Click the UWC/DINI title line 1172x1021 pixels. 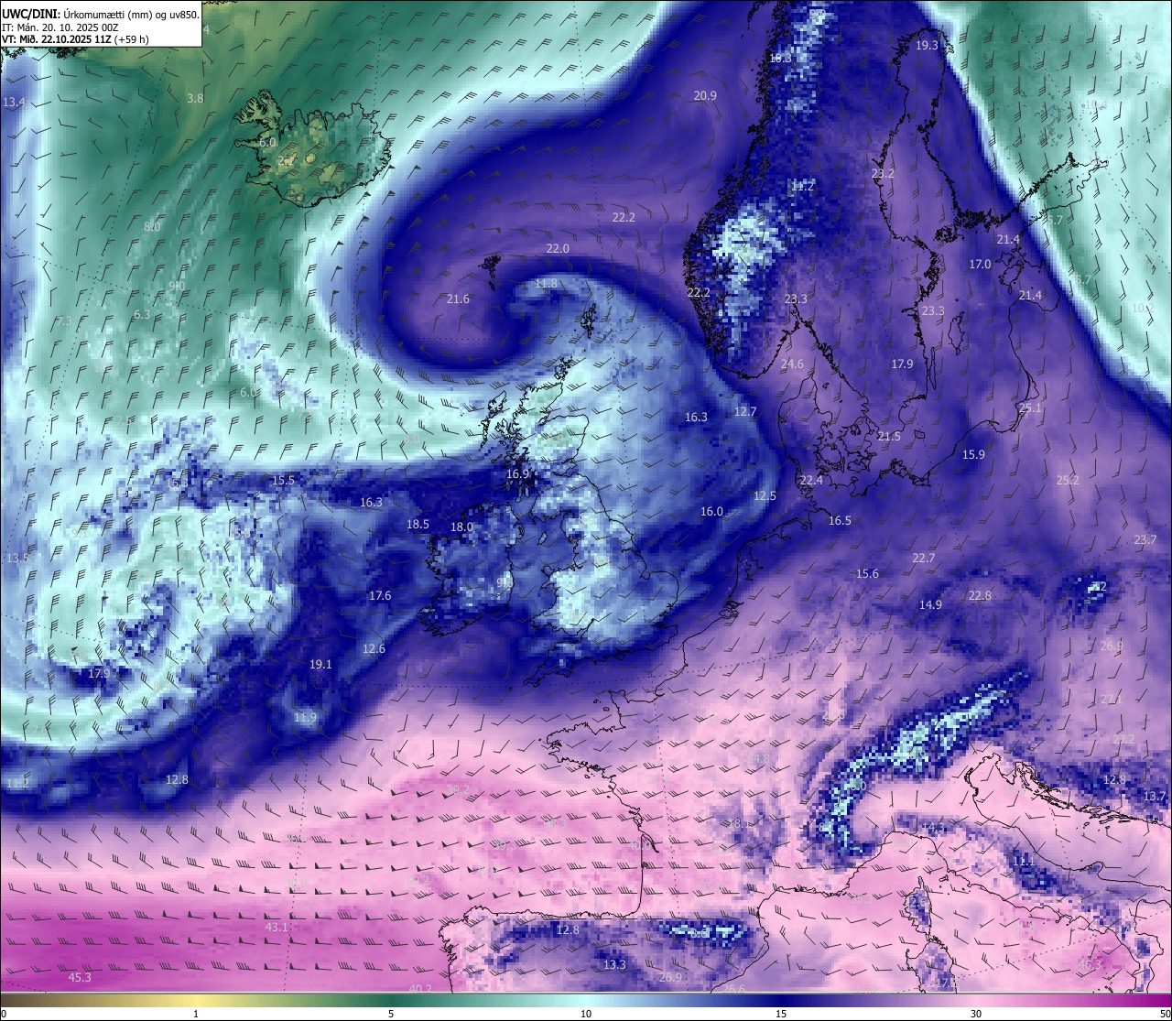[x=101, y=14]
